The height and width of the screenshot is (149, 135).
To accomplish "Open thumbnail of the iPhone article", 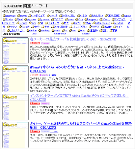I will click(x=16, y=79).
